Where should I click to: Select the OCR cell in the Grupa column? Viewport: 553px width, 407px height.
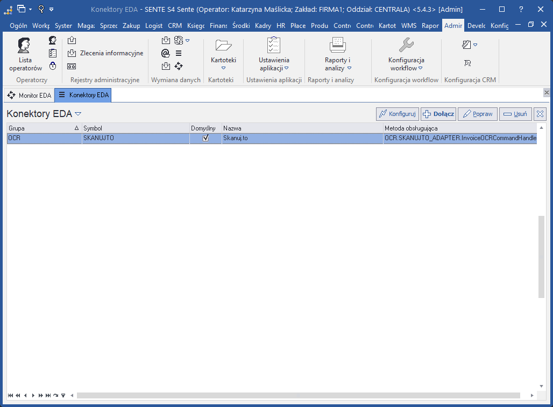[45, 138]
